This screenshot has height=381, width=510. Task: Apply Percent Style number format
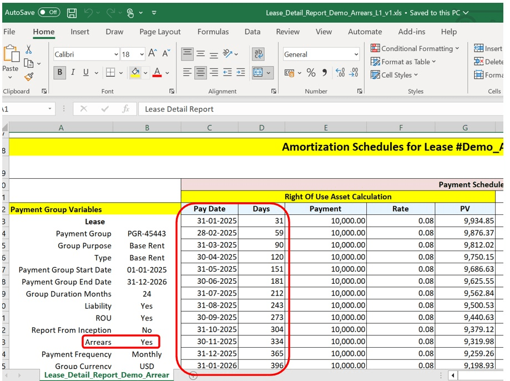click(x=311, y=73)
